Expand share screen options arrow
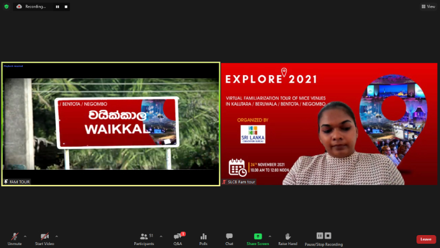The image size is (440, 248). (x=270, y=236)
